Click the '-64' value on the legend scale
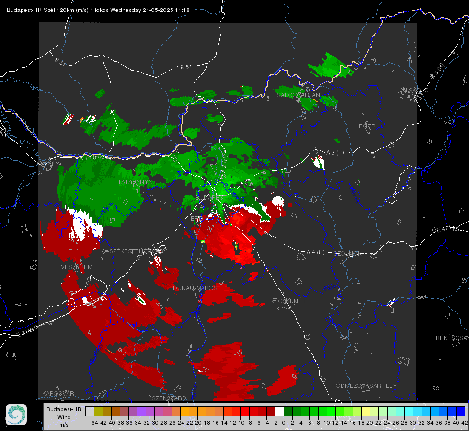 pos(94,423)
